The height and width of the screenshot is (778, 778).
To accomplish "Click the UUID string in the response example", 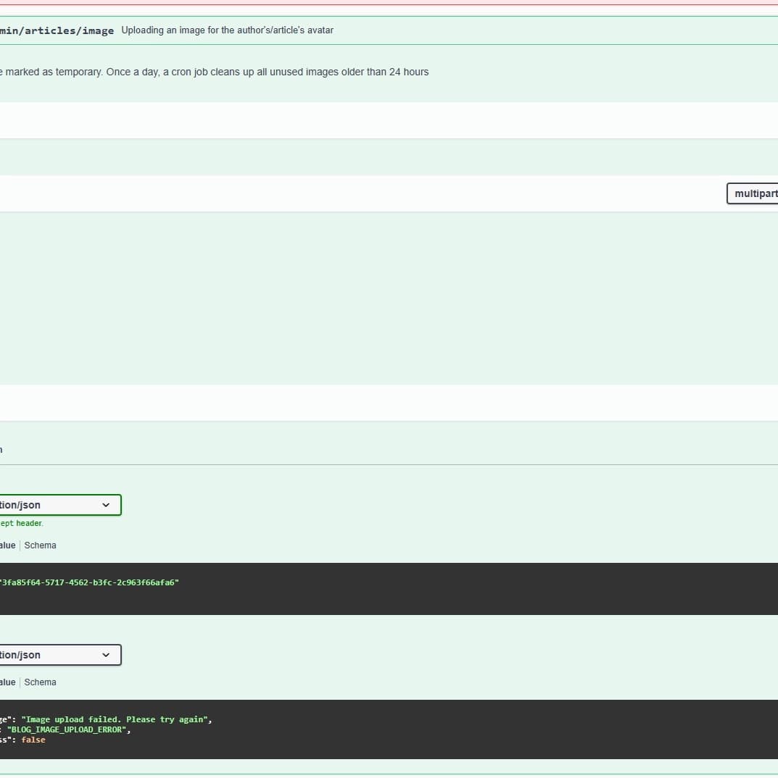I will click(88, 582).
